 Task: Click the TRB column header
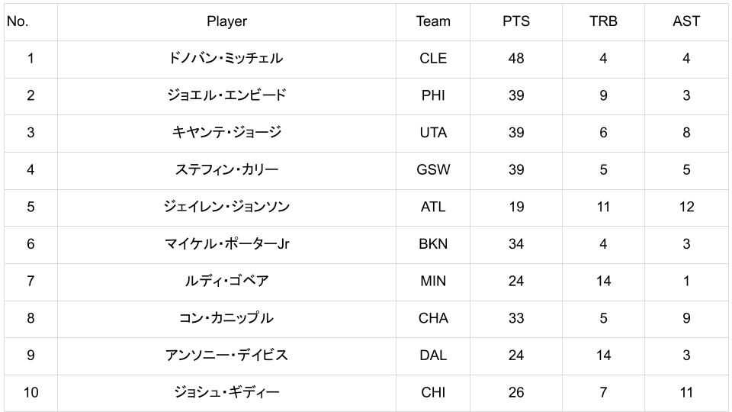point(603,21)
